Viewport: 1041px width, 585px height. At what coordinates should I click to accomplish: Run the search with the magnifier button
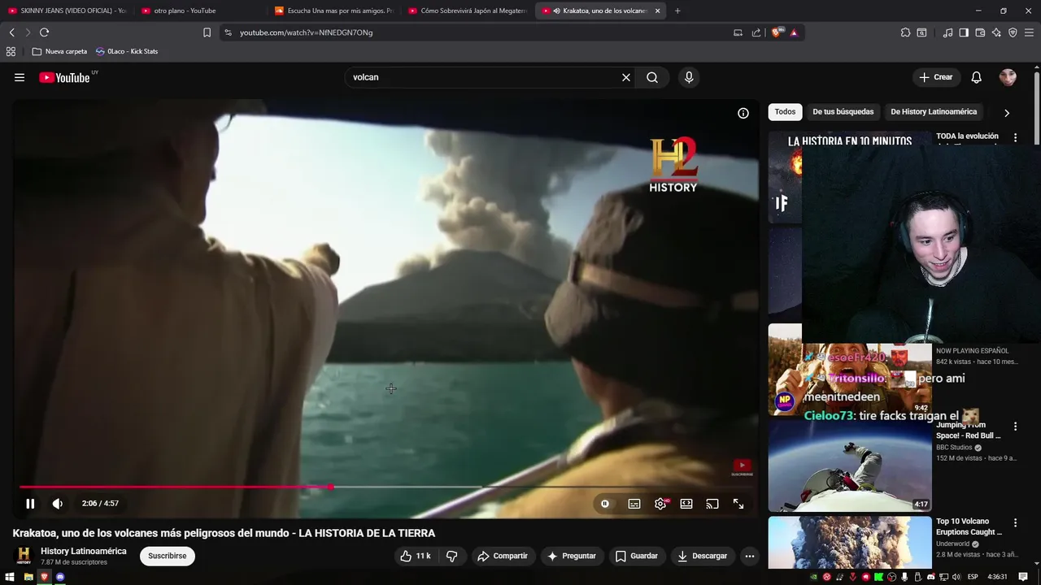coord(652,77)
